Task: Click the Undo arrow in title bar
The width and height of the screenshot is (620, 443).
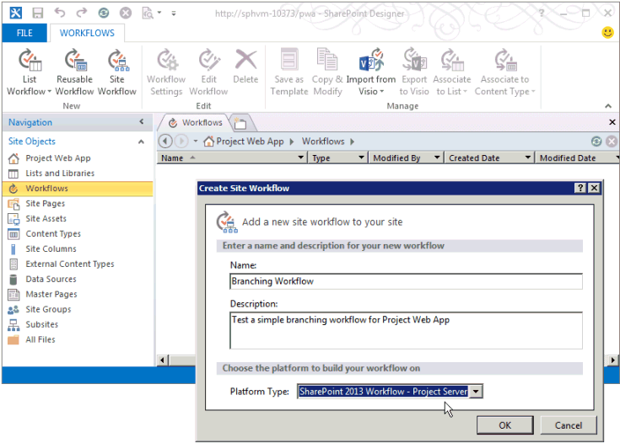Action: click(59, 13)
